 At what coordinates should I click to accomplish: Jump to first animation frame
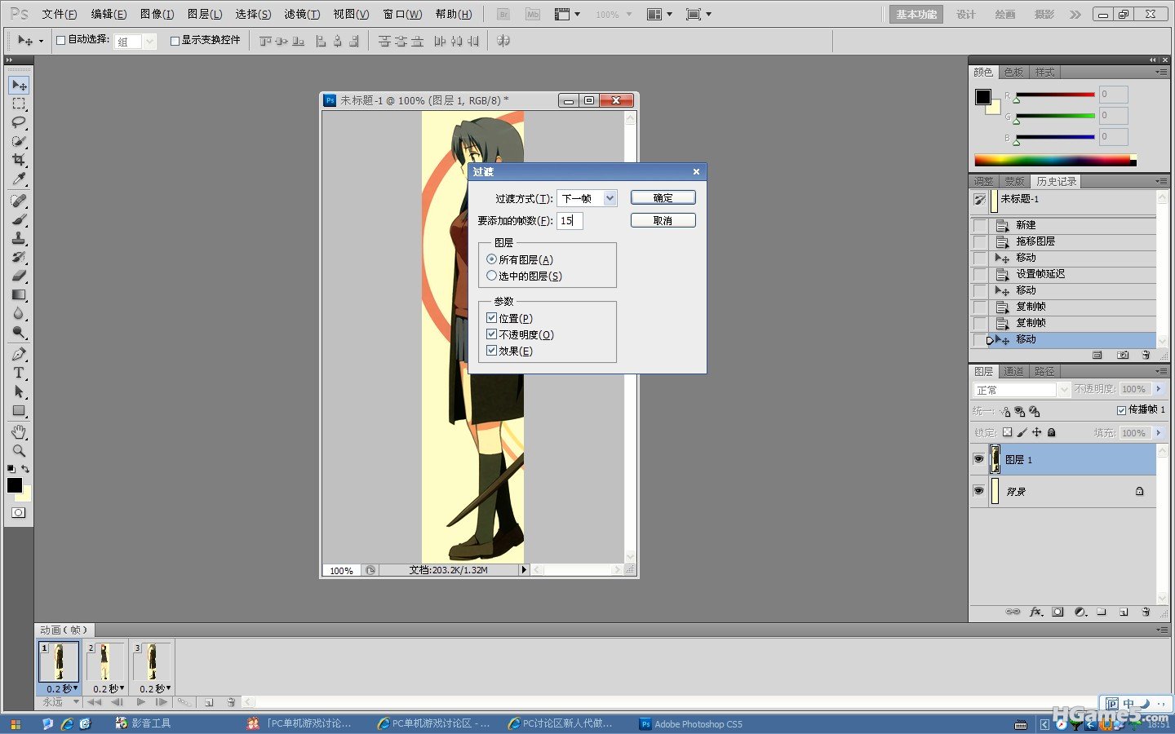(x=95, y=702)
